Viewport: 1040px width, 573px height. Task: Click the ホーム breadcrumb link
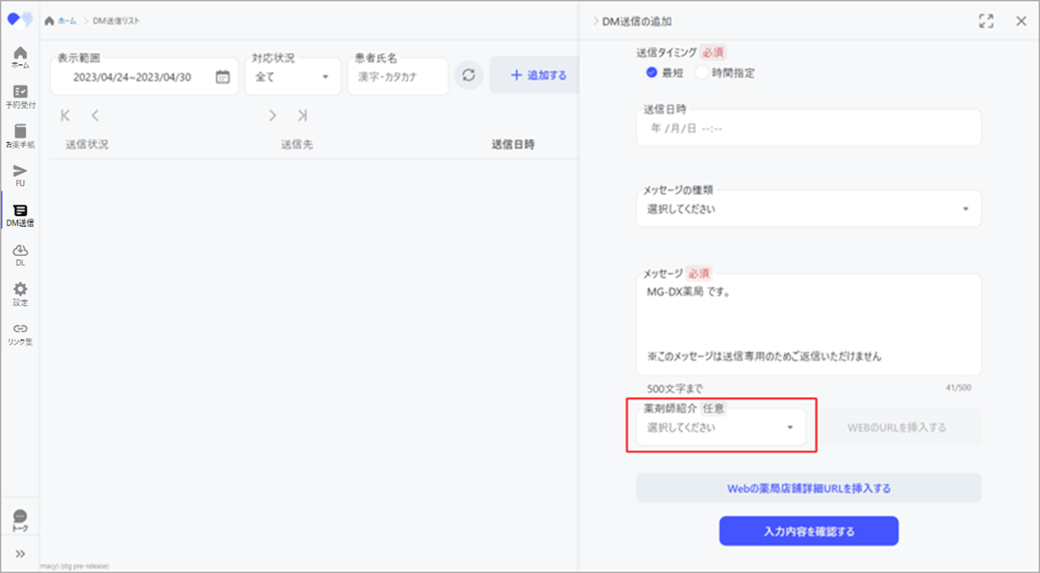(60, 20)
